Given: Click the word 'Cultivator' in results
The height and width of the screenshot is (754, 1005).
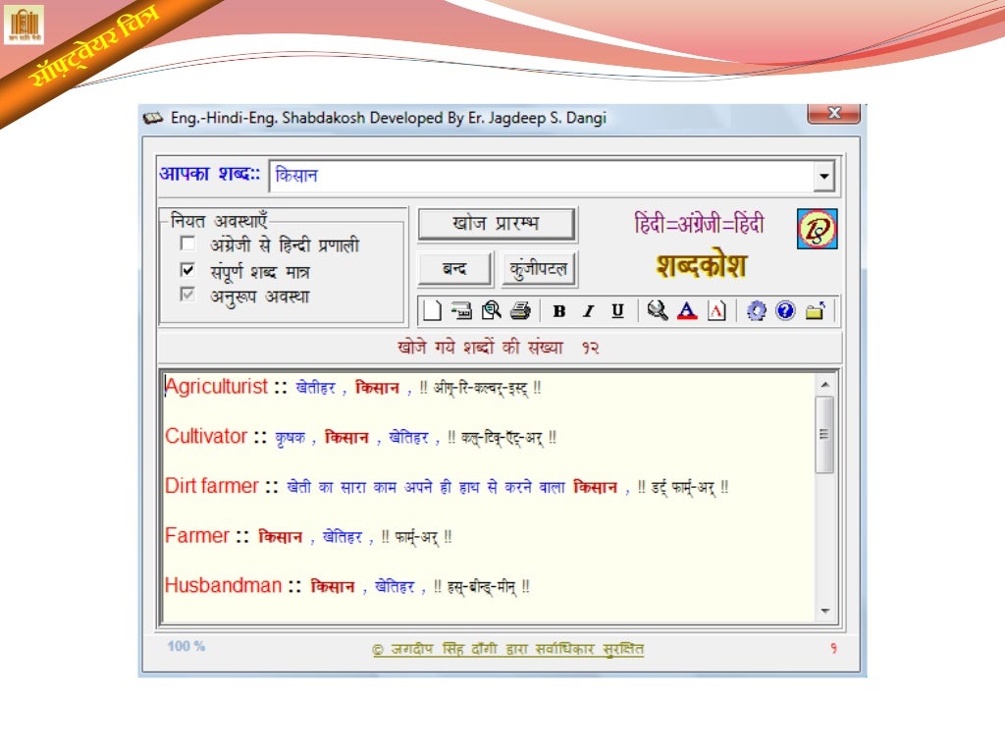Looking at the screenshot, I should [x=206, y=437].
